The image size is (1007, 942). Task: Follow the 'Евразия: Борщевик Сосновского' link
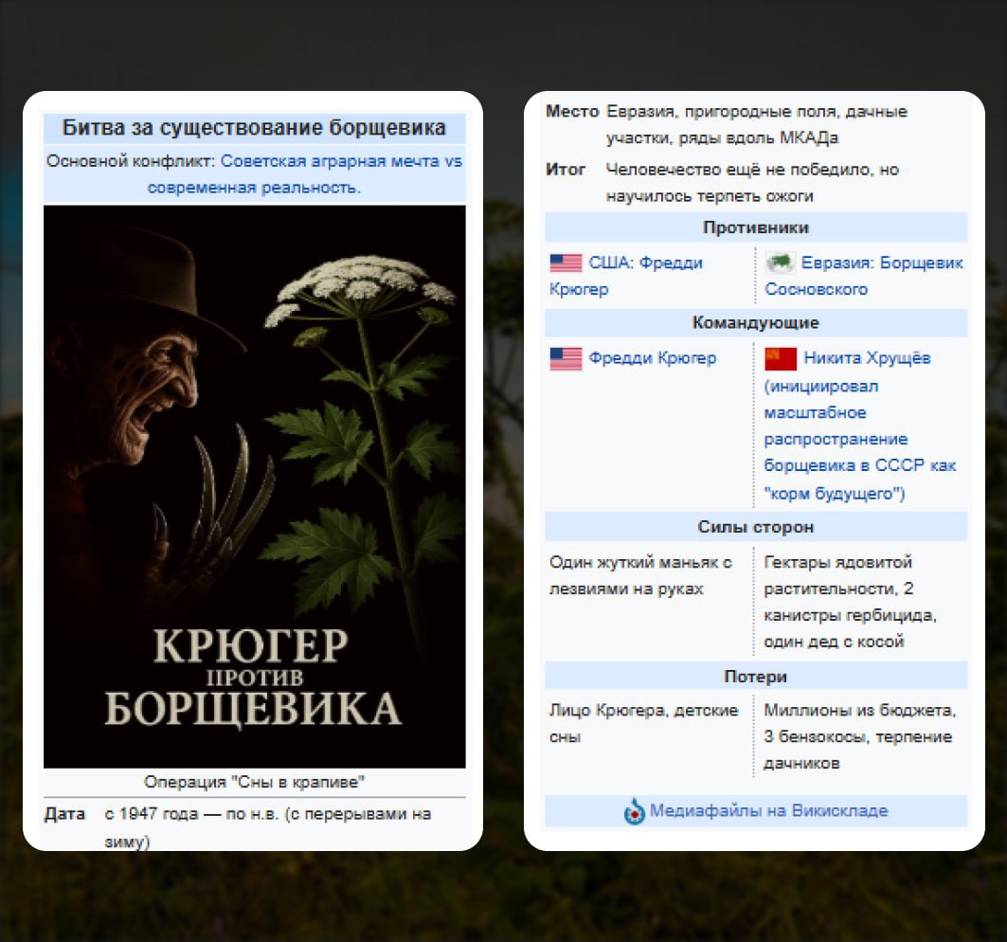point(864,276)
